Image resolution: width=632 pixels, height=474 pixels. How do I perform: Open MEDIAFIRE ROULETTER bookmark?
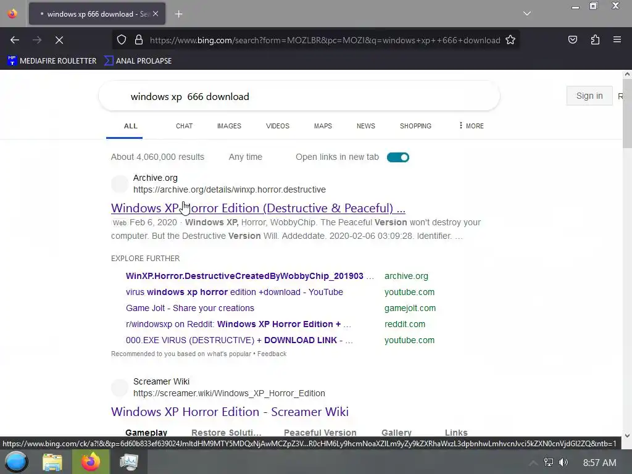click(x=52, y=61)
